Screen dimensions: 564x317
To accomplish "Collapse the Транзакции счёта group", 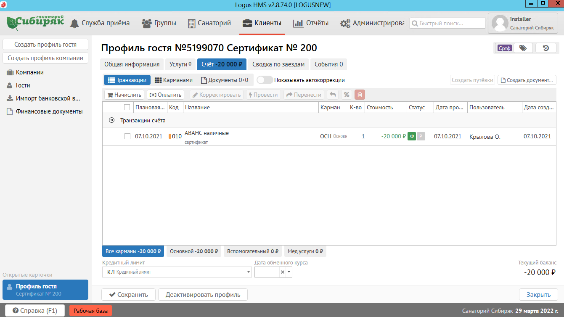I will (111, 120).
